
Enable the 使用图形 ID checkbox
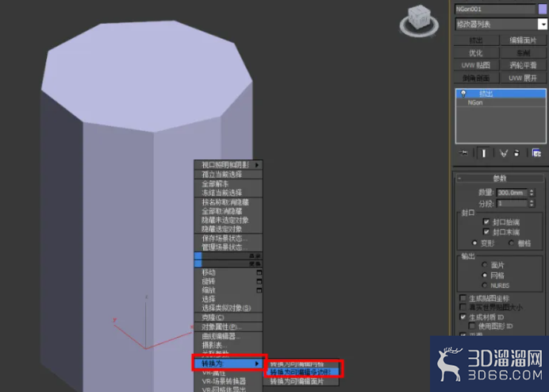coord(472,326)
